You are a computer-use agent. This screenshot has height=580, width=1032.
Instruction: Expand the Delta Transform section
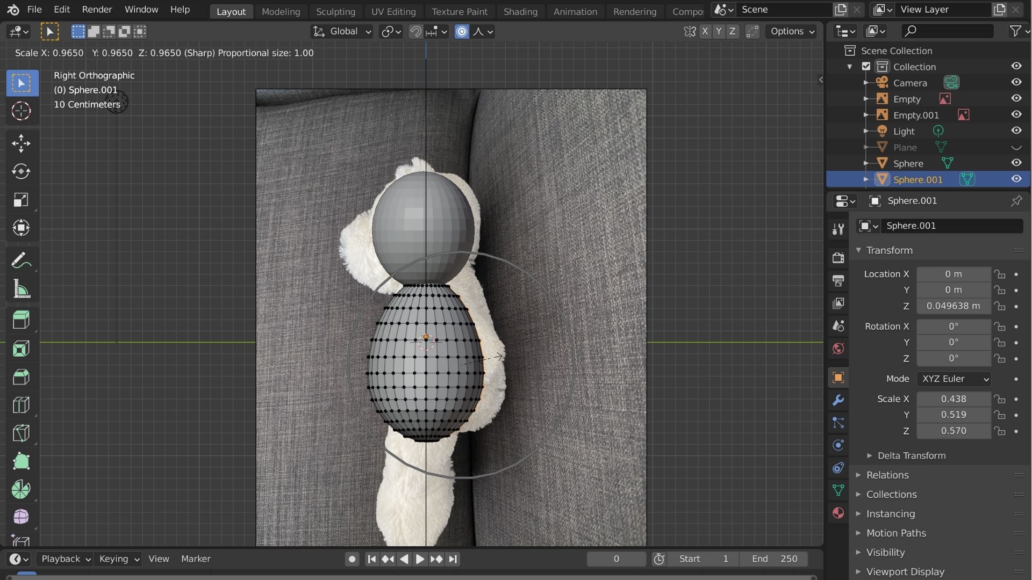[x=911, y=455]
